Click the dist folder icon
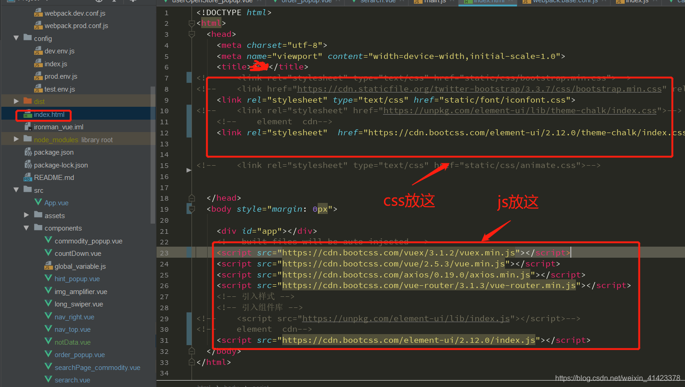The height and width of the screenshot is (387, 685). (28, 101)
